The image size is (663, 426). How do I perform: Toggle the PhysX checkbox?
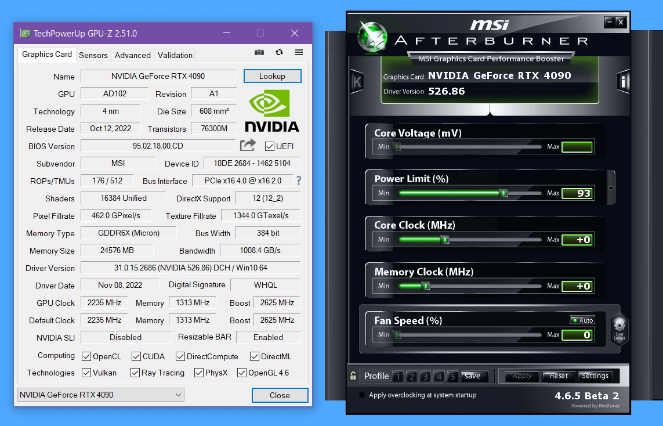point(199,373)
